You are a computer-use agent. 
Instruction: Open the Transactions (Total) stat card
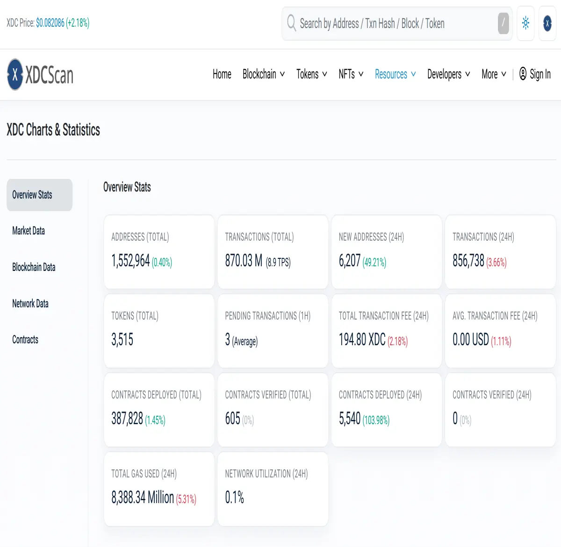click(273, 252)
